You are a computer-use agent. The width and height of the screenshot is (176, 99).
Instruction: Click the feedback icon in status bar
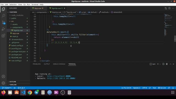[169, 88]
